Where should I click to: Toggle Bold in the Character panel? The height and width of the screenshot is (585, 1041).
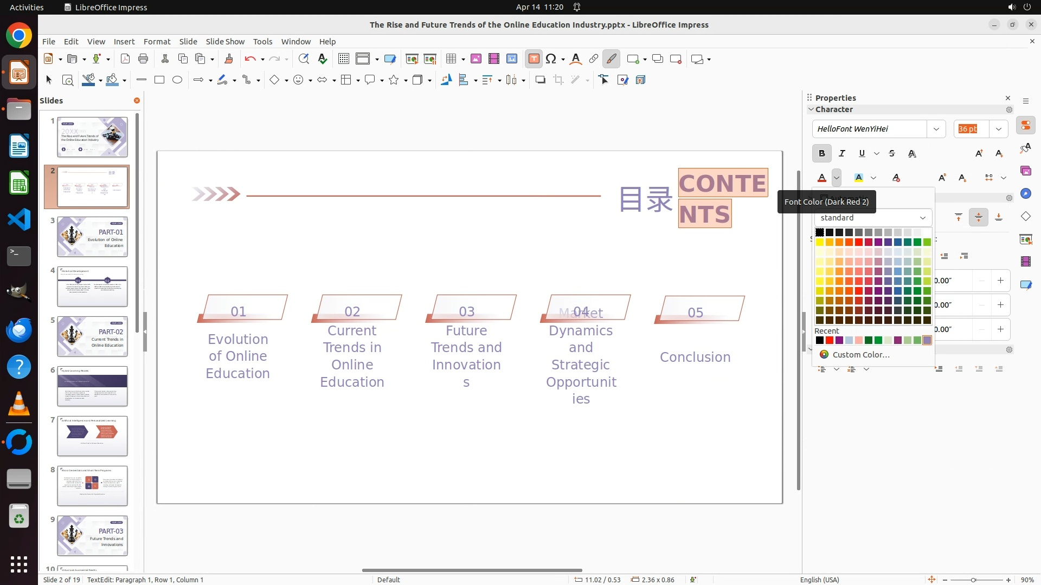click(821, 154)
